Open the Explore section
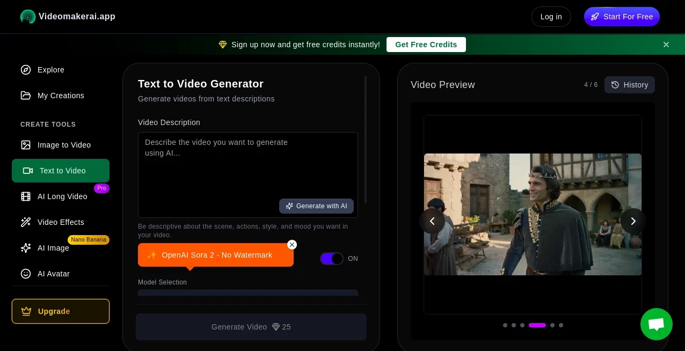685x351 pixels. (x=50, y=70)
